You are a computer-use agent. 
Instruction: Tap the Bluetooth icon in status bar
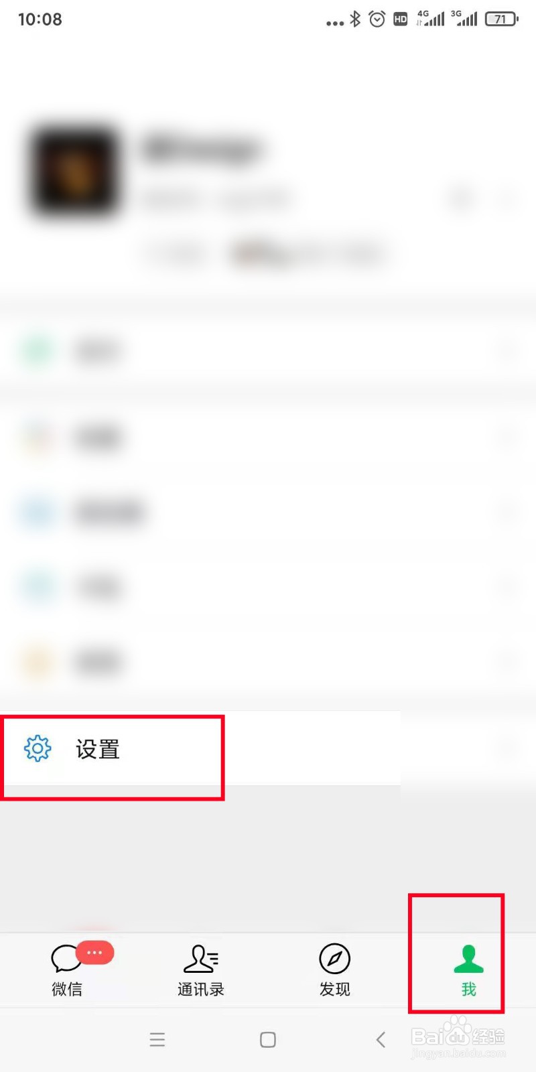(355, 19)
